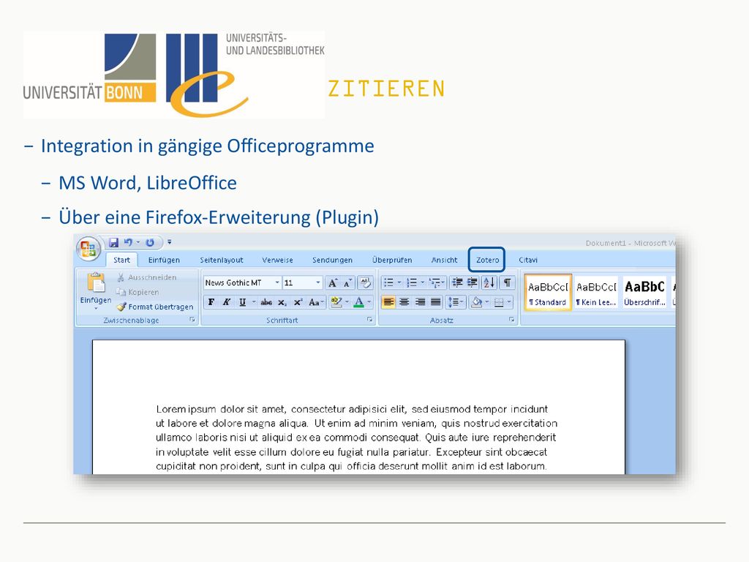749x562 pixels.
Task: Open the Zotero ribbon tab
Action: click(486, 260)
